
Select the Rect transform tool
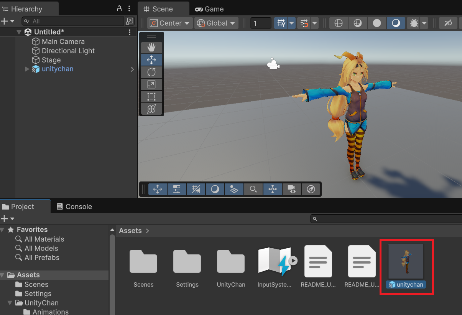tap(151, 97)
